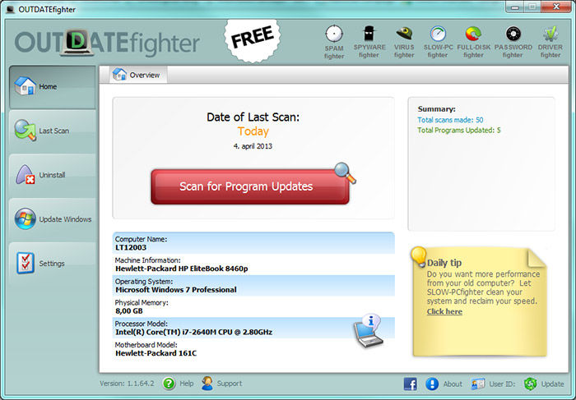Open FULL-DISKfighter product icon
Image resolution: width=576 pixels, height=400 pixels.
point(473,41)
